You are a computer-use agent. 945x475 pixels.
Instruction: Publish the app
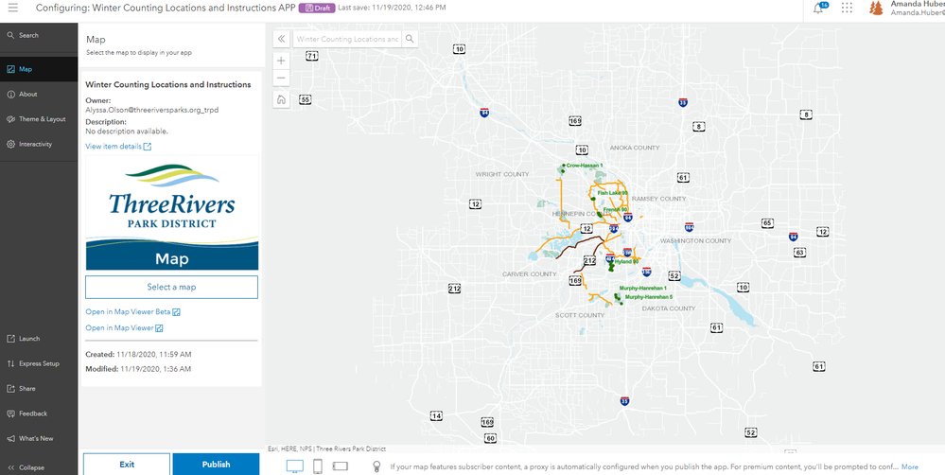[x=217, y=465]
